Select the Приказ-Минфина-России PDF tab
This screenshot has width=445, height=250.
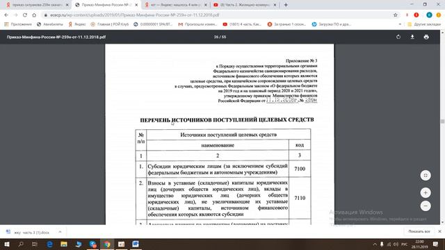click(106, 5)
